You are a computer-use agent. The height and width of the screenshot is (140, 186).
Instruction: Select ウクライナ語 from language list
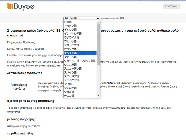click(x=80, y=38)
